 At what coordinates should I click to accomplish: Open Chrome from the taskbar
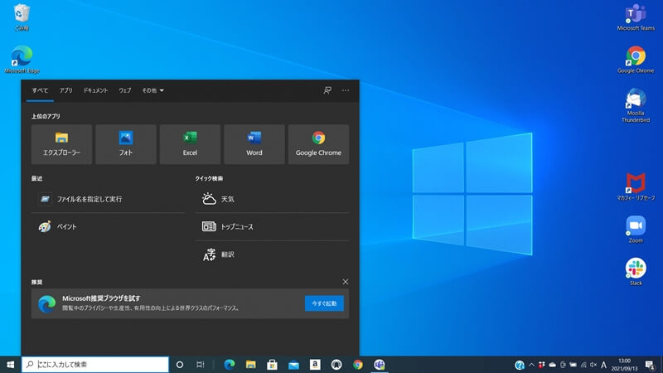tap(358, 365)
